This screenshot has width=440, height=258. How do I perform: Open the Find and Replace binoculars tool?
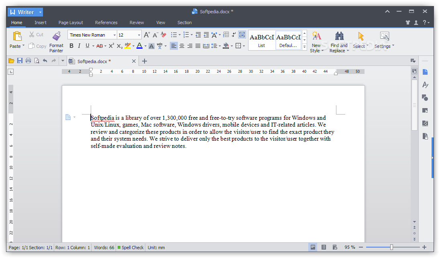point(339,36)
